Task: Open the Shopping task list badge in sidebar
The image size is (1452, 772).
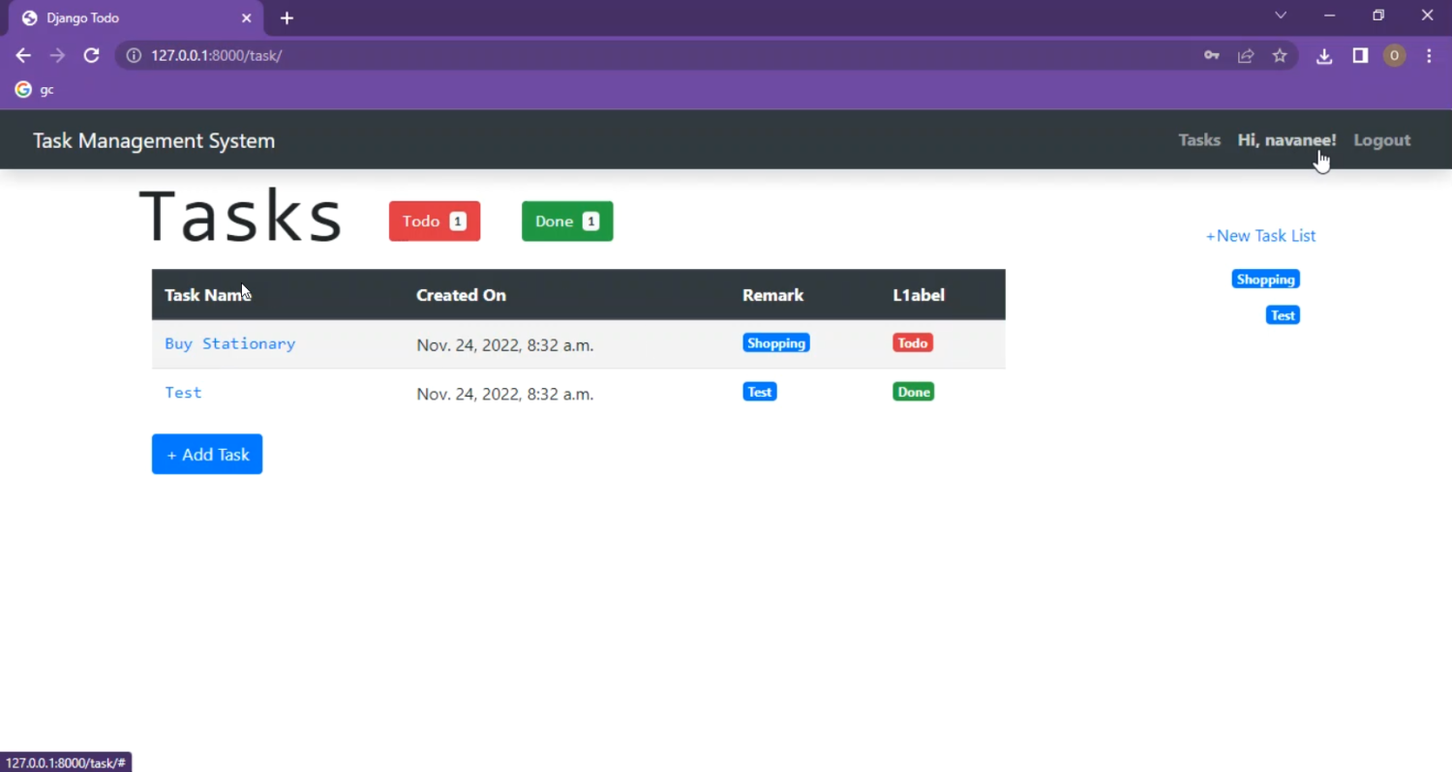Action: pyautogui.click(x=1265, y=280)
